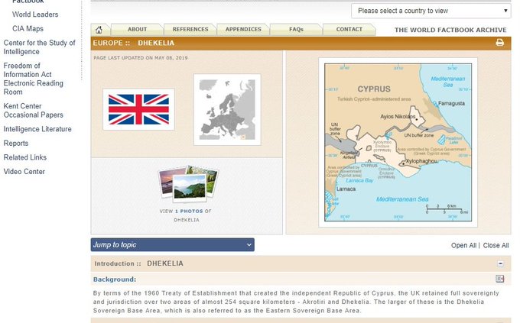Switch to the References tab
520x323 pixels.
[x=190, y=30]
